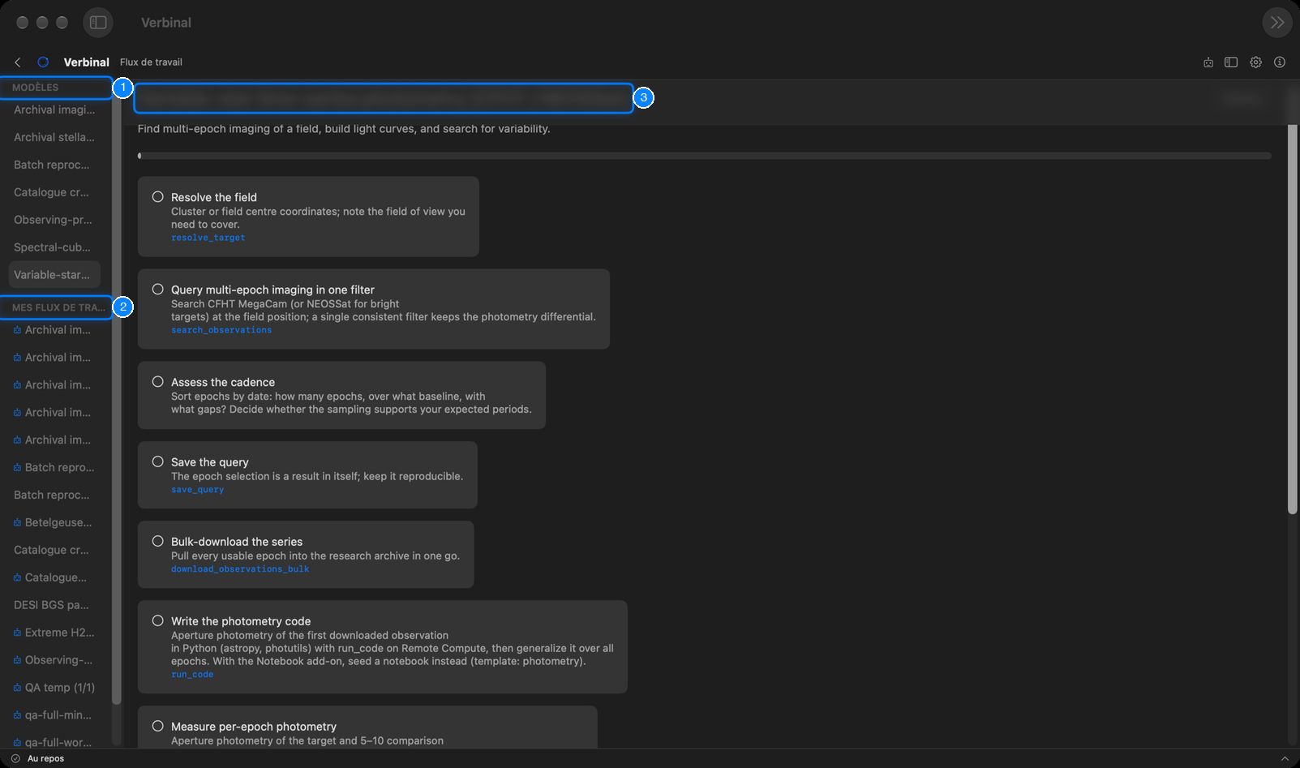Click the download_observations_bulk tool link
Image resolution: width=1300 pixels, height=768 pixels.
point(240,569)
